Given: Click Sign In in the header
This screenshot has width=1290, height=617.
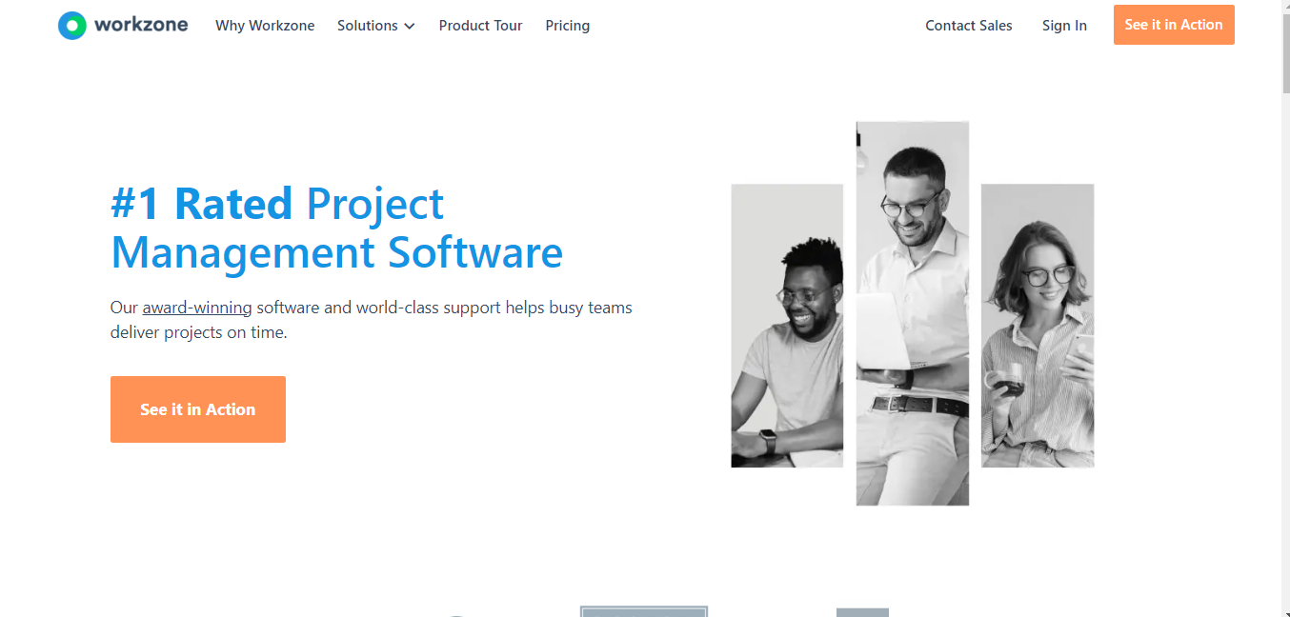Looking at the screenshot, I should (x=1064, y=26).
